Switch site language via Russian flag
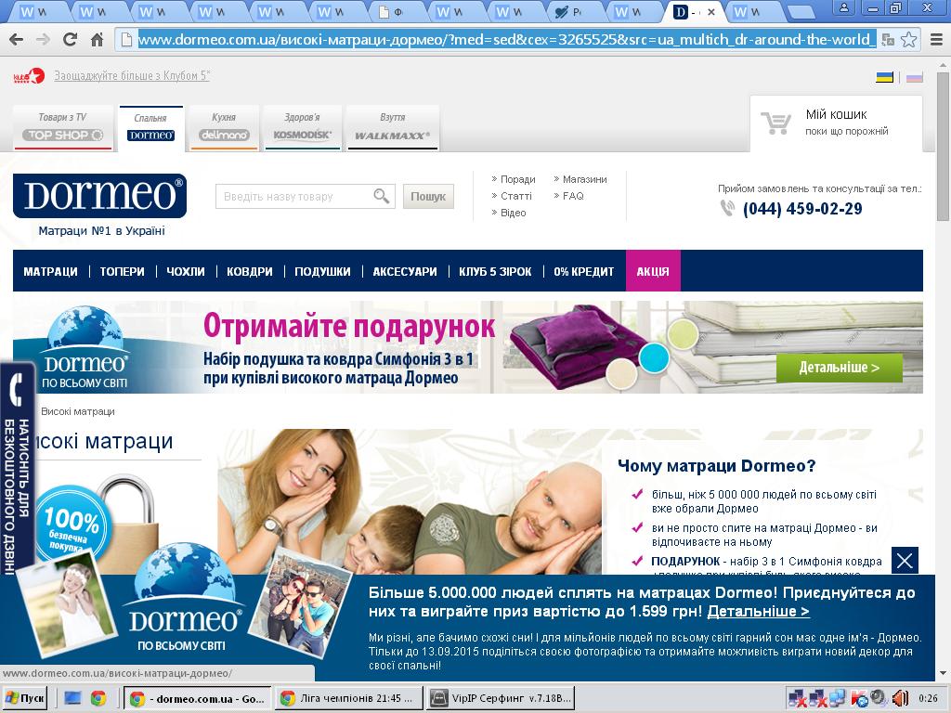Viewport: 951px width, 713px height. pyautogui.click(x=915, y=78)
